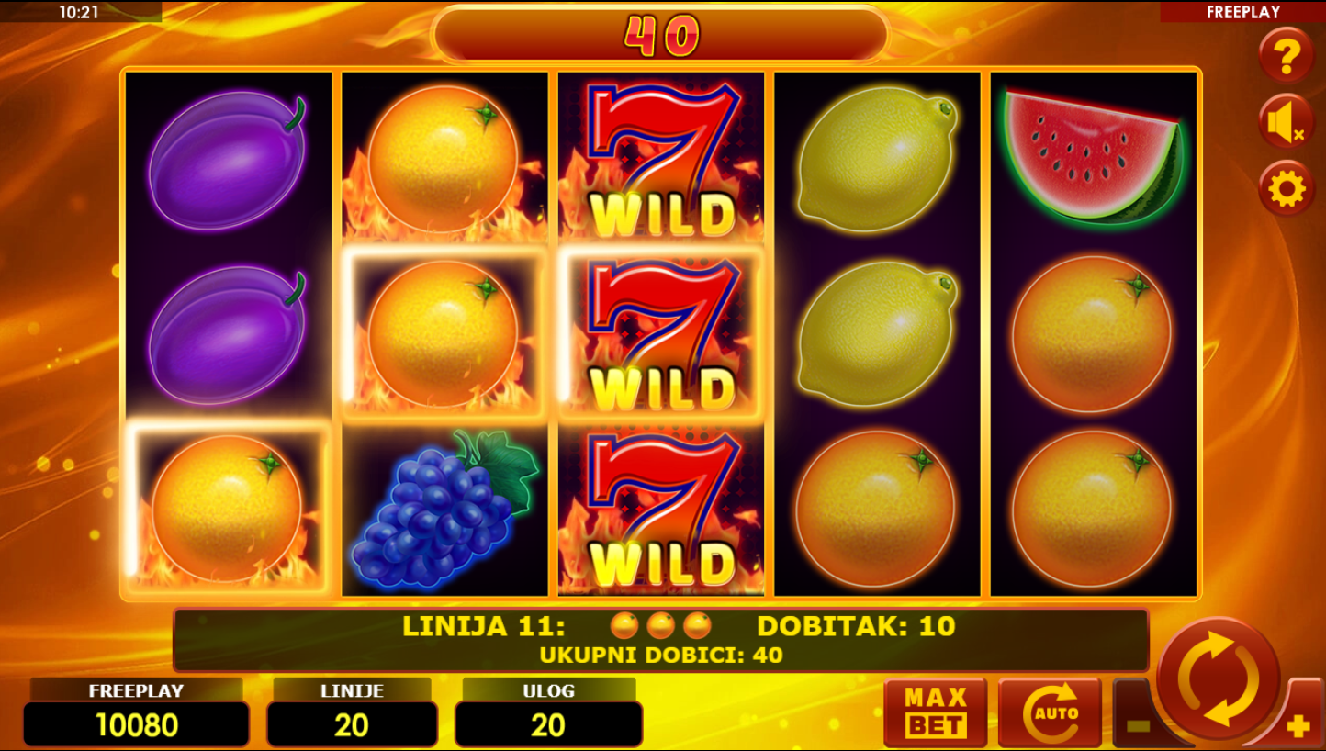This screenshot has height=751, width=1326.
Task: Click the FREEPLAY balance showing 10080
Action: 136,725
